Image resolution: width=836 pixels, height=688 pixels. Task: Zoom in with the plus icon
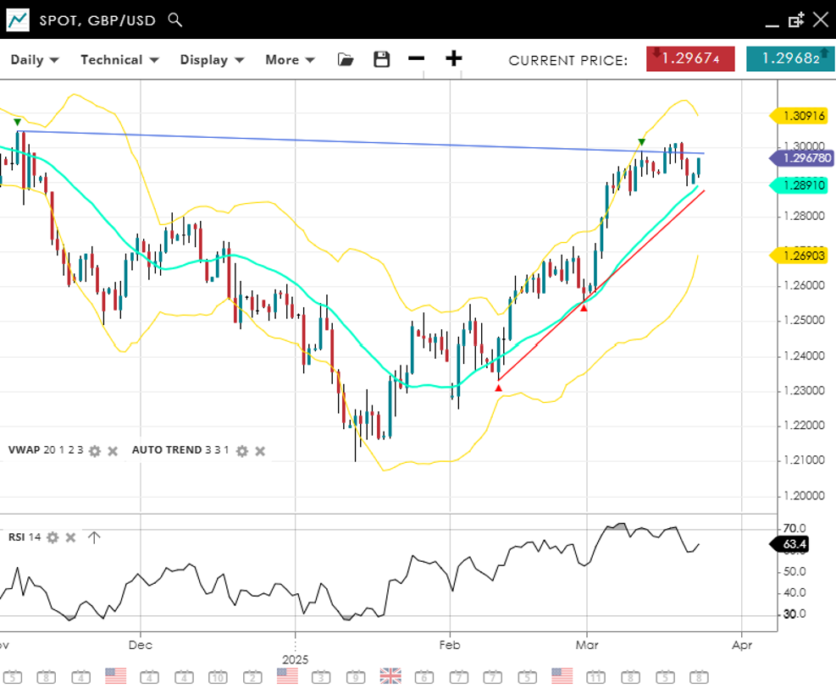[454, 58]
